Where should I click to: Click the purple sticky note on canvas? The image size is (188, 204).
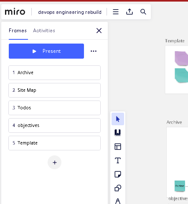point(181,58)
